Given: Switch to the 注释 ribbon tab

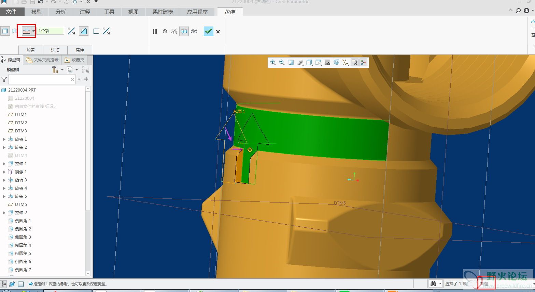Looking at the screenshot, I should [85, 12].
